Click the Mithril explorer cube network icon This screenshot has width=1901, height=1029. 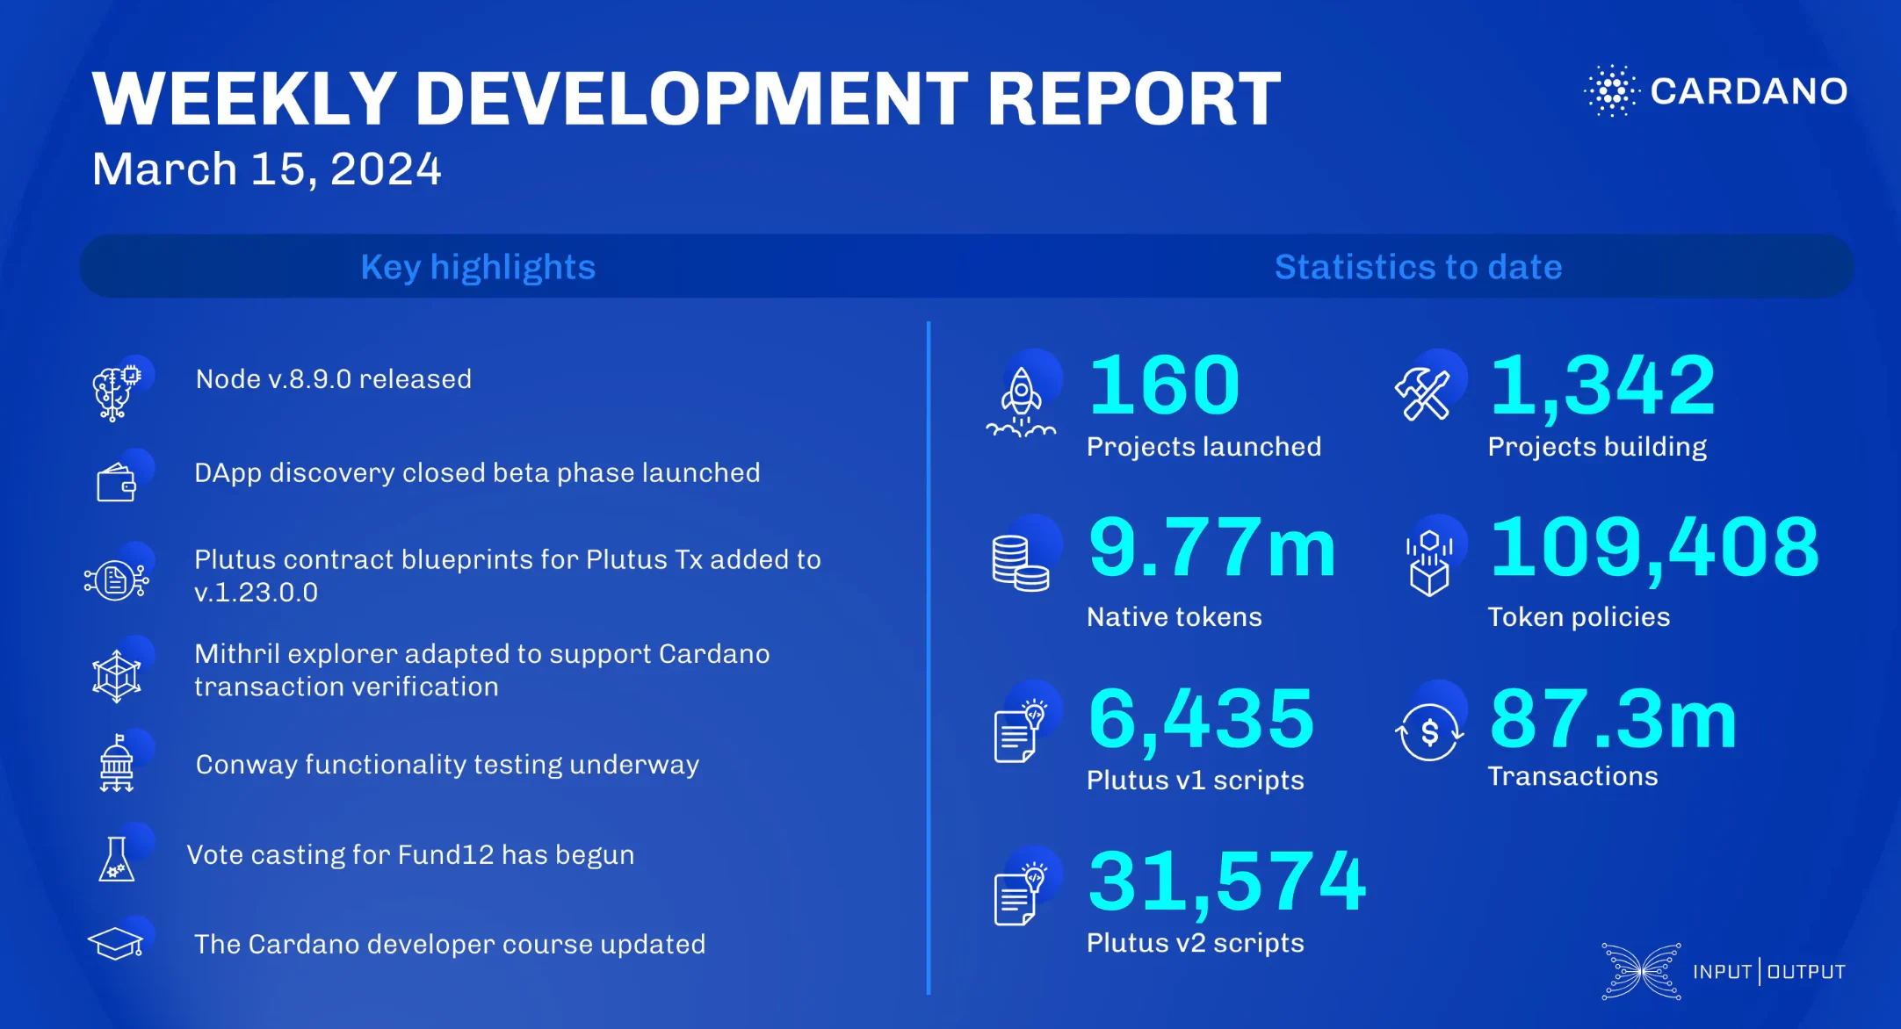pos(116,676)
